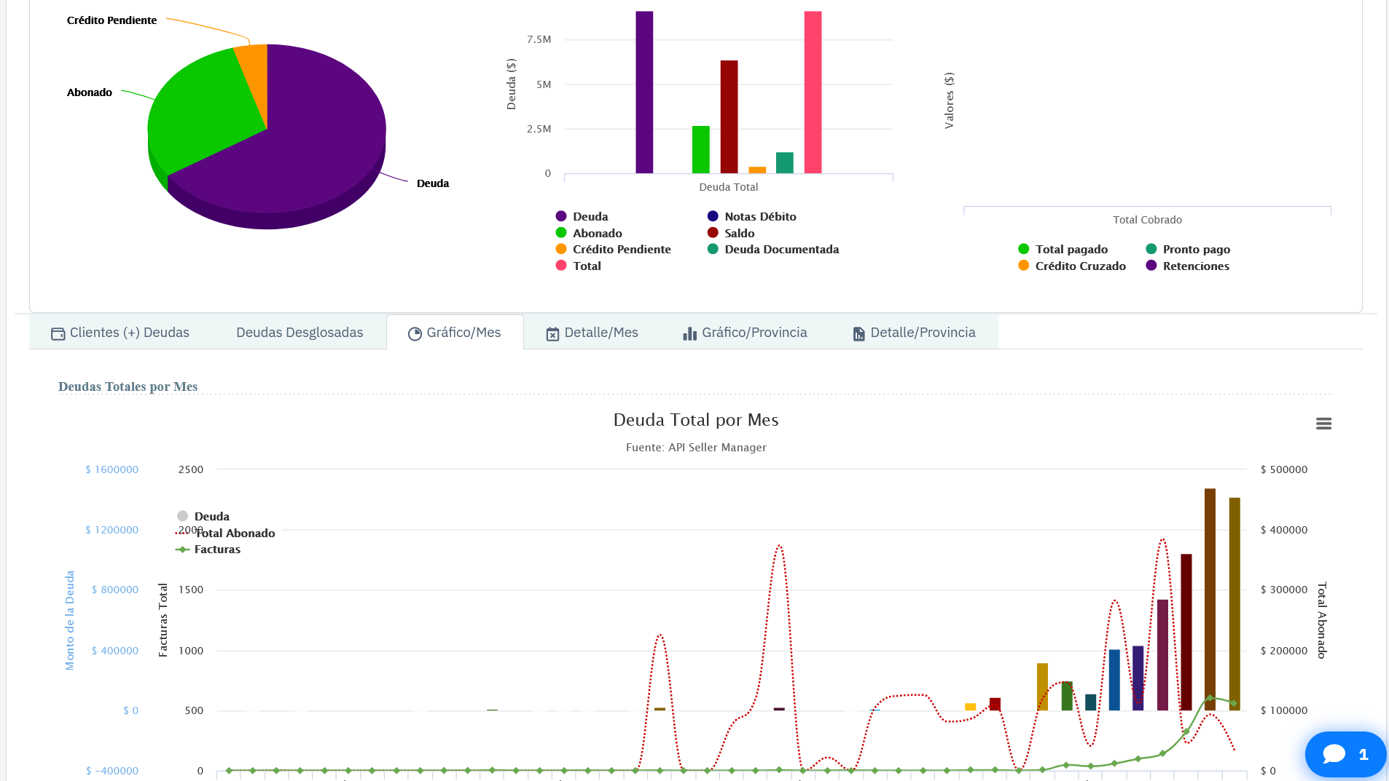Toggle Facturas line in monthly chart legend
Image resolution: width=1389 pixels, height=781 pixels.
[x=216, y=550]
